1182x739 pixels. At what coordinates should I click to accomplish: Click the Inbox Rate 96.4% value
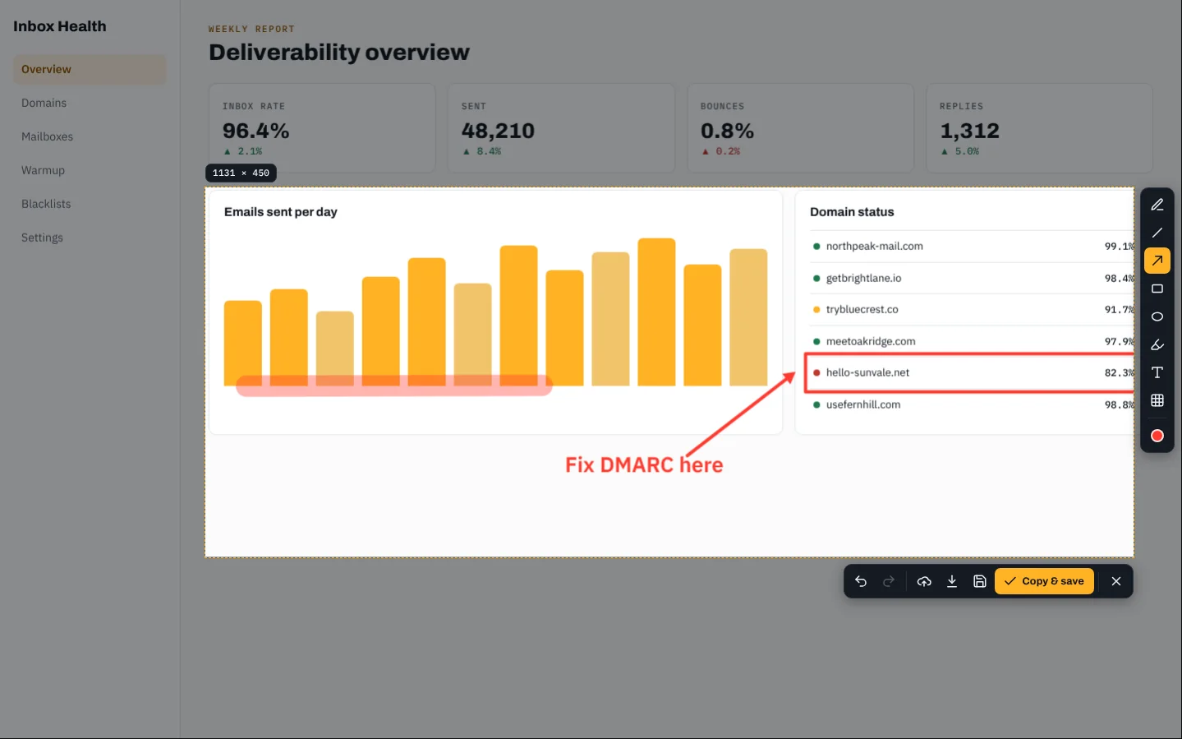[255, 131]
